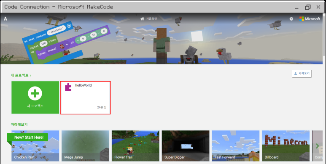Expand the 내 프로젝트 list via its arrow
The width and height of the screenshot is (326, 164).
click(x=30, y=75)
